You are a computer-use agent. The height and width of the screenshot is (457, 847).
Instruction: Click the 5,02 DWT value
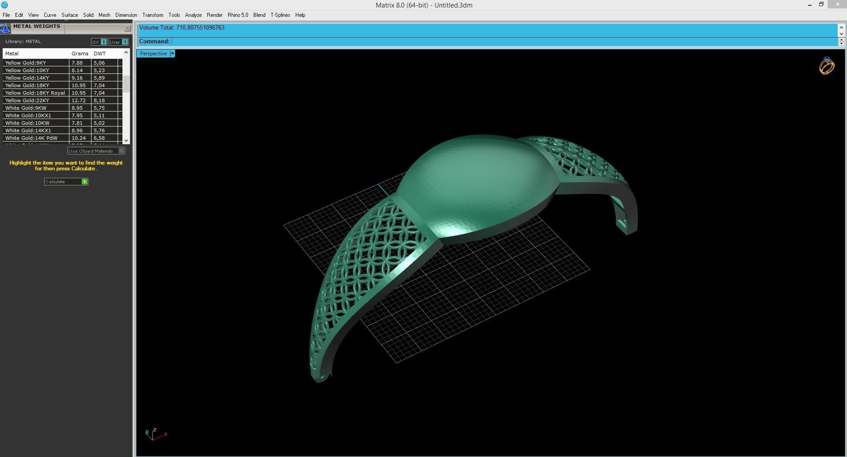[x=99, y=123]
